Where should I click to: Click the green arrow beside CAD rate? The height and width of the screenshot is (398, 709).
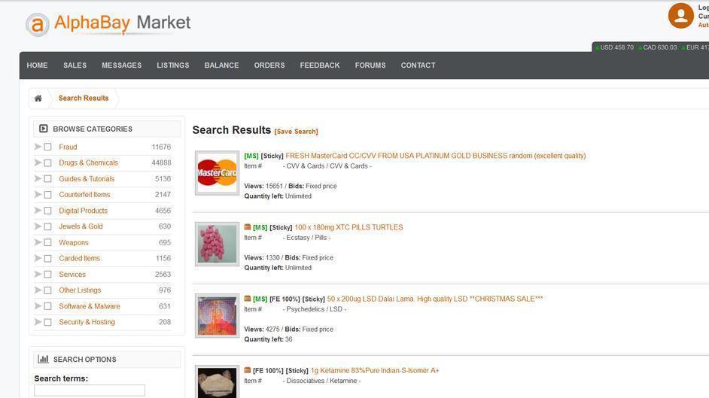pos(640,47)
